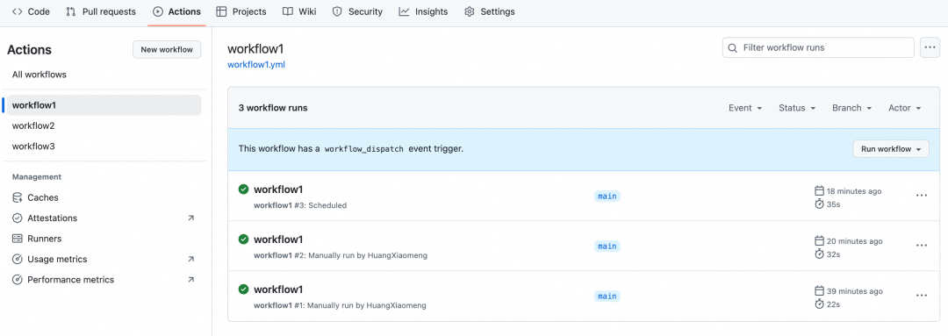Open the options menu for run #2
Screen dimensions: 948x336
point(922,246)
